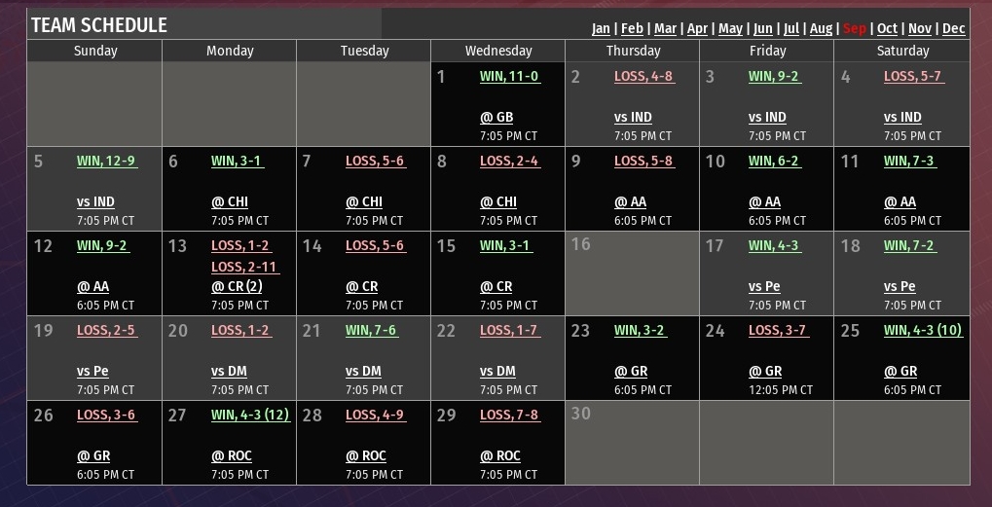The height and width of the screenshot is (507, 992).
Task: View the WIN, 12-9 game result
Action: tap(105, 161)
